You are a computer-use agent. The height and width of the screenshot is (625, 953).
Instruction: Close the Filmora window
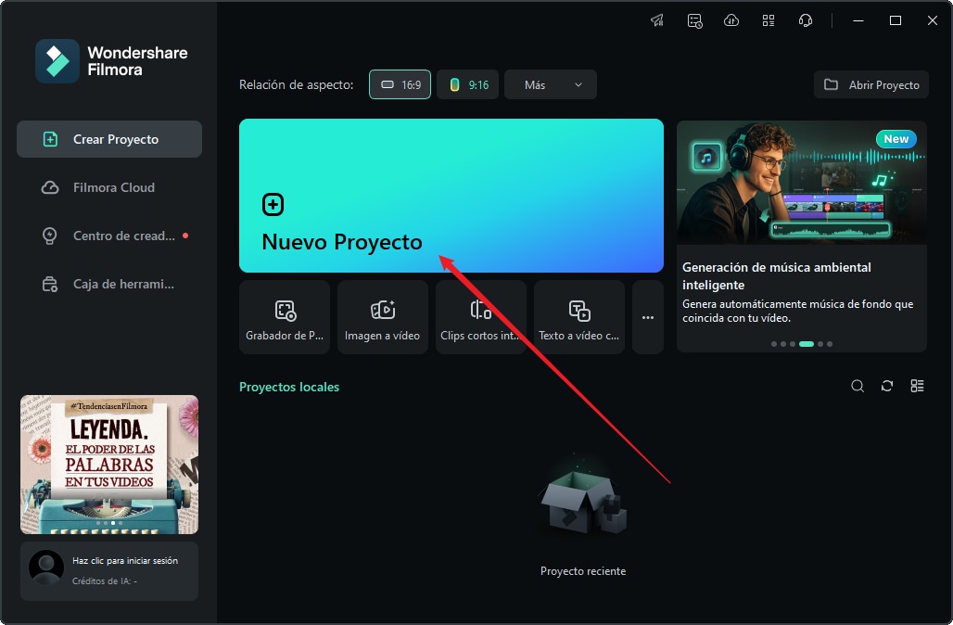(x=933, y=20)
